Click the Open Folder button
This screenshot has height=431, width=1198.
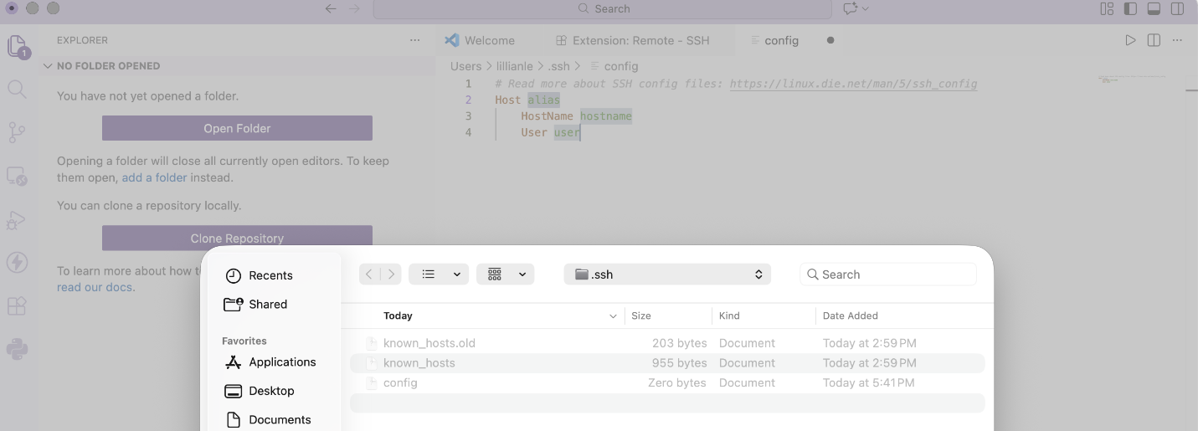coord(237,128)
